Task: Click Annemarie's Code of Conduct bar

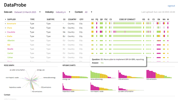Action: (127, 23)
